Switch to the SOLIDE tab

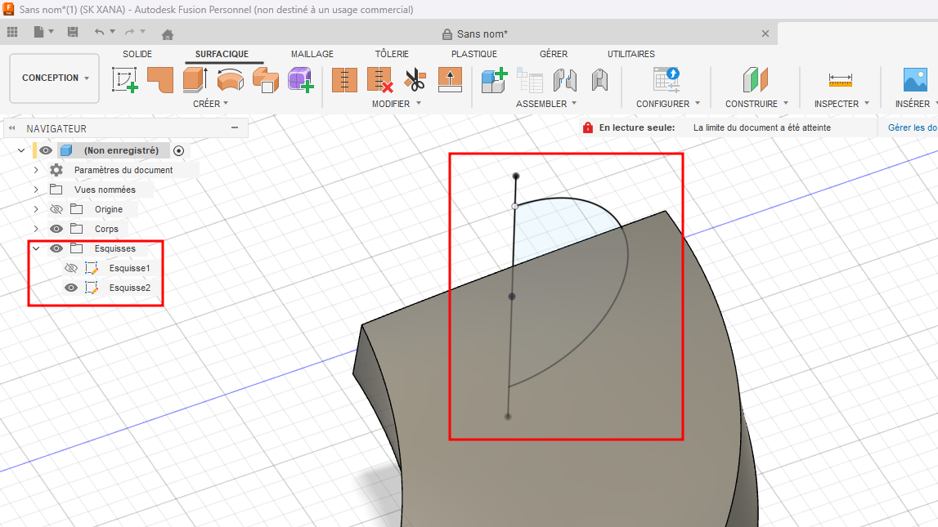(137, 54)
